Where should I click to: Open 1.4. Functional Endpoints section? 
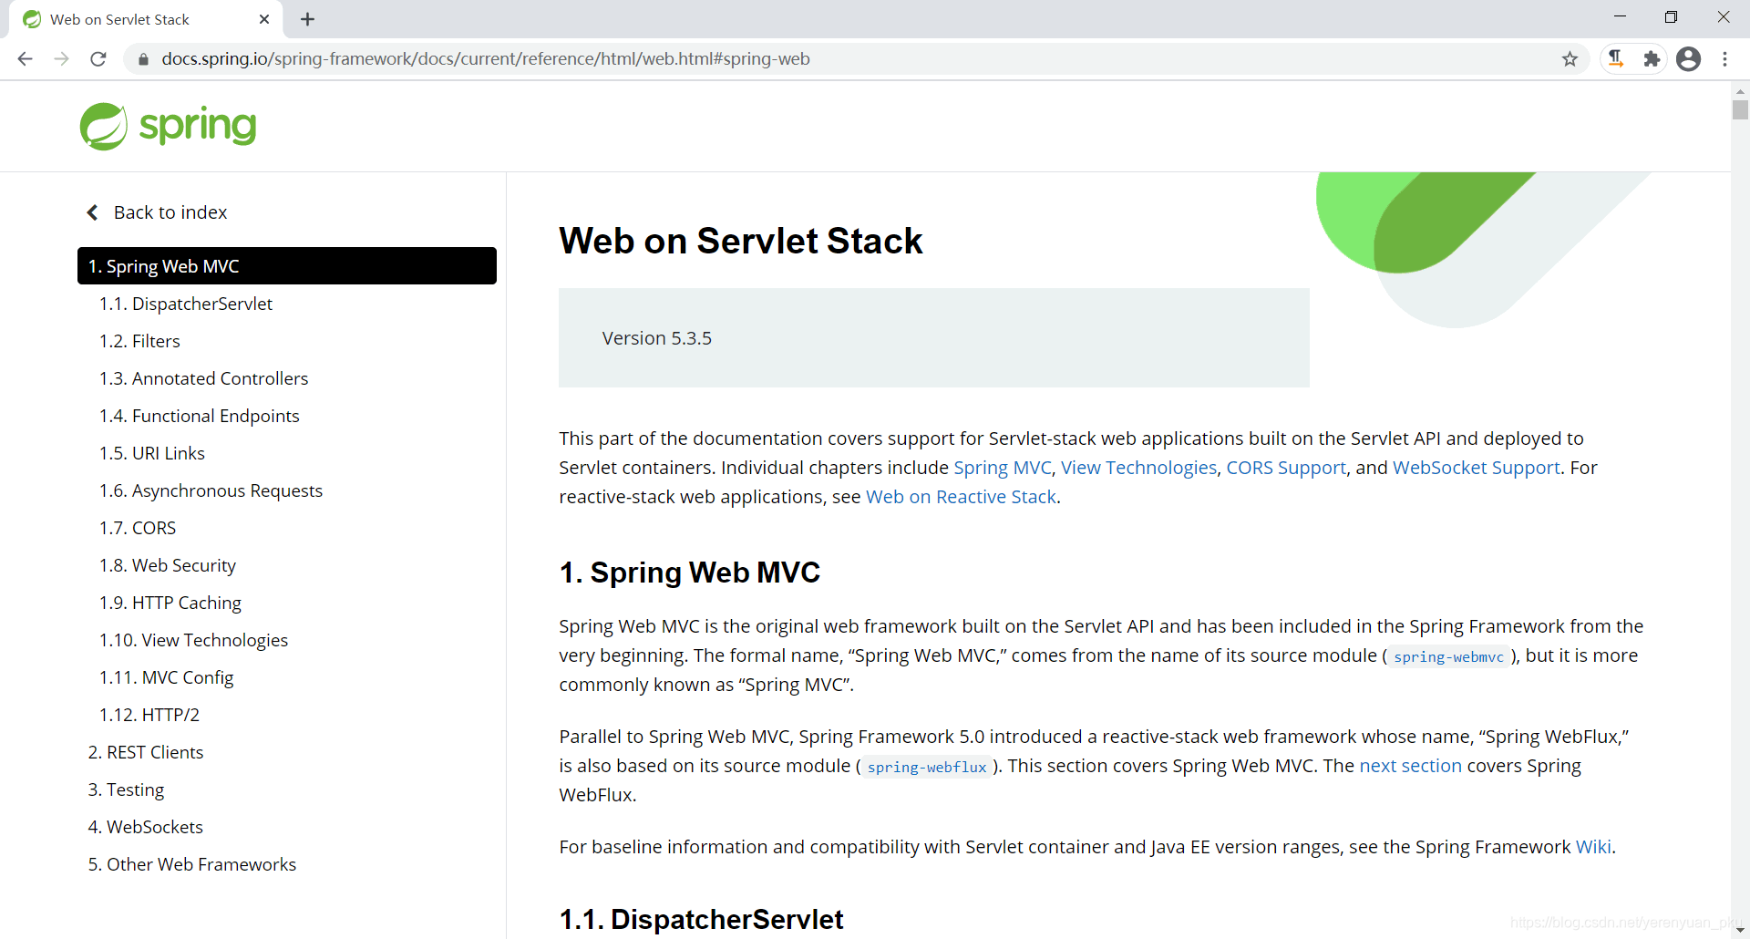pos(199,416)
